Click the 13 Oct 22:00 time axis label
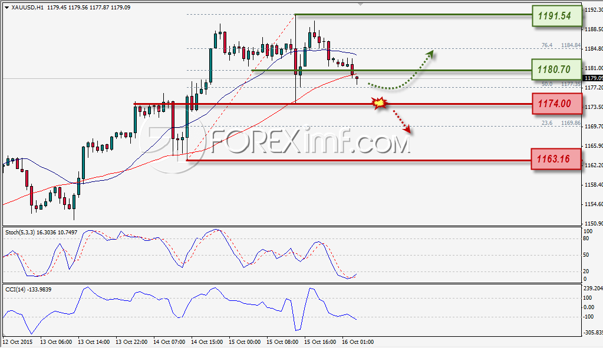The image size is (603, 348). coord(131,342)
